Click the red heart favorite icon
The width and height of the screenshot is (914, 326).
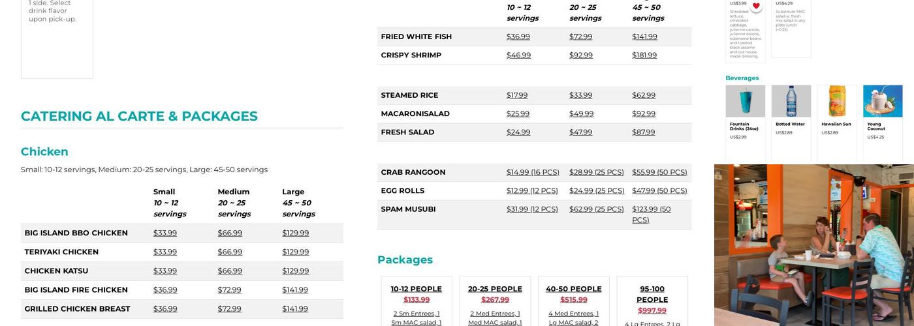pos(756,7)
